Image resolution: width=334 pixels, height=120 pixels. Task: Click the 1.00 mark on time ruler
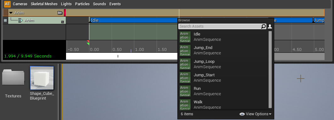pos(140,50)
